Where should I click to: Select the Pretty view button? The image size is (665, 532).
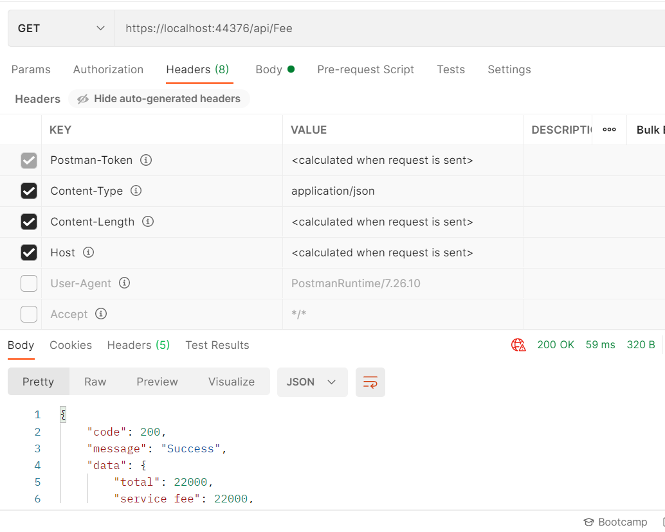point(38,382)
